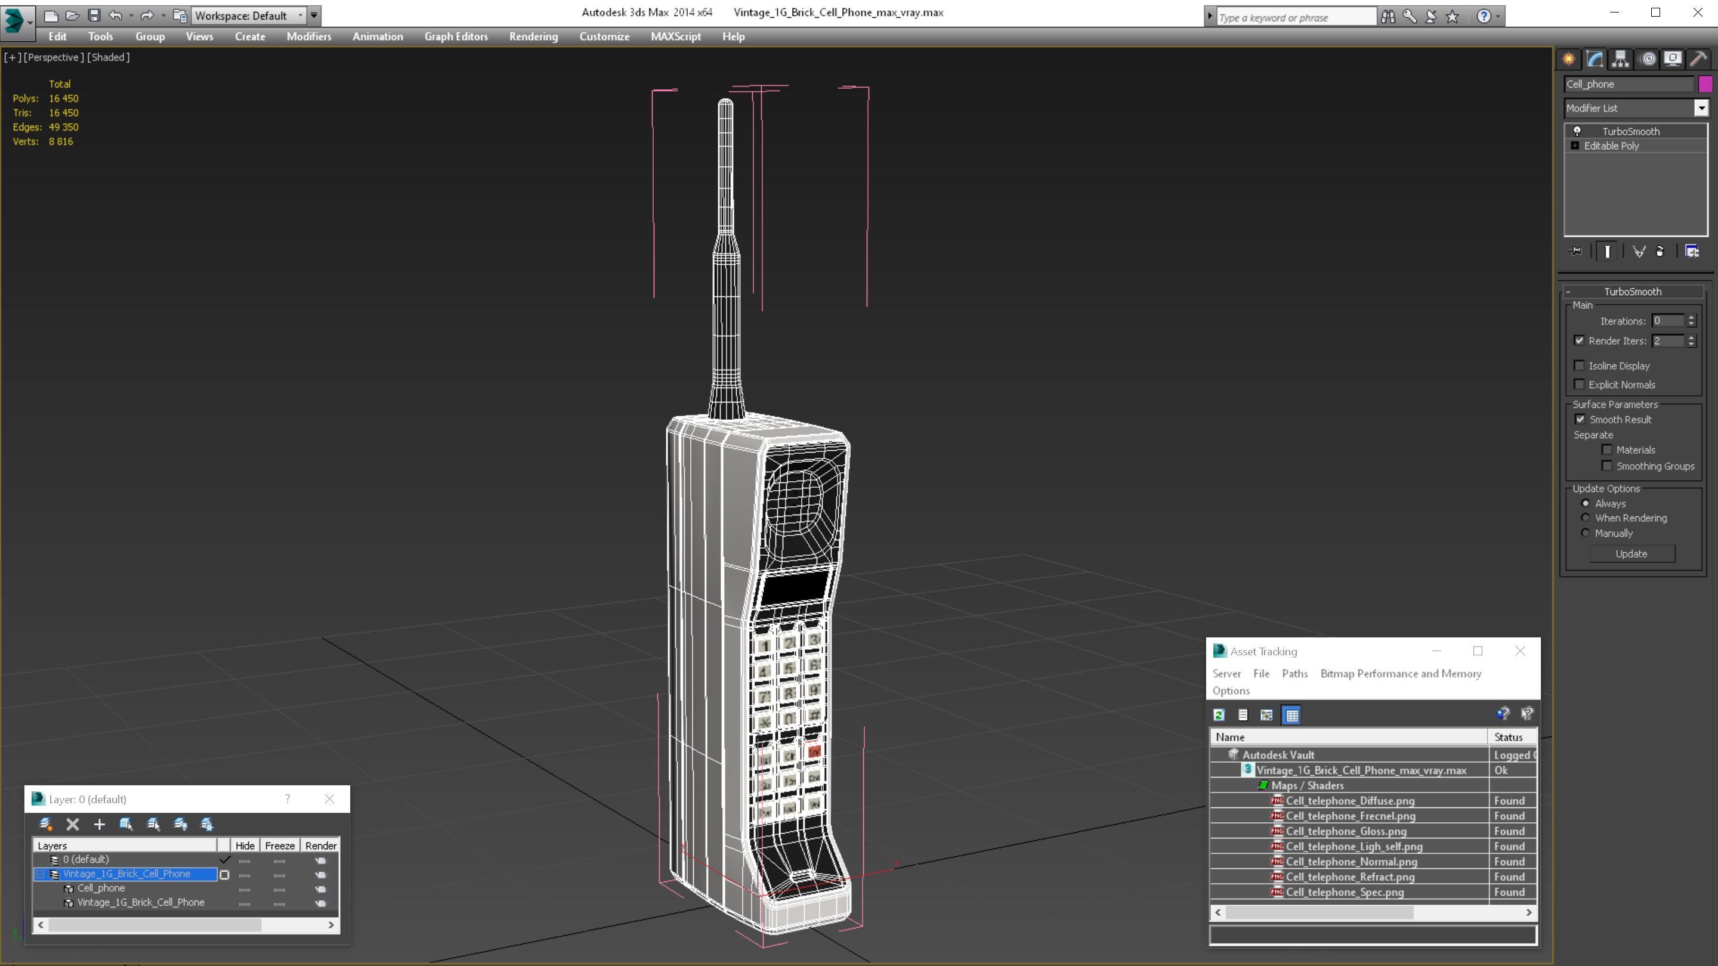Click star favorites icon in title bar
The image size is (1718, 966).
point(1453,16)
